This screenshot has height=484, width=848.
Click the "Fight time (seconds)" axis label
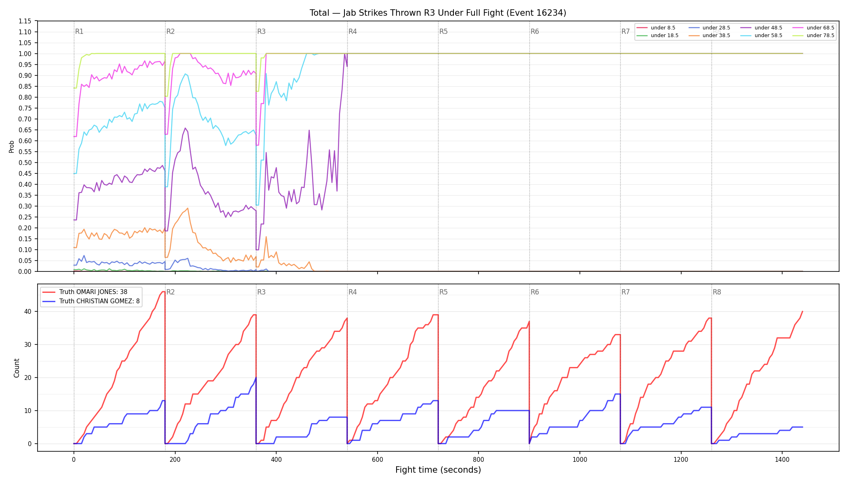pyautogui.click(x=438, y=470)
